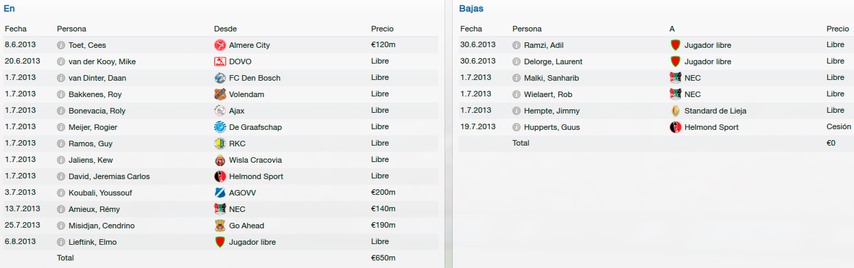854x268 pixels.
Task: Open the Standard de Lieja crest icon
Action: pyautogui.click(x=675, y=111)
